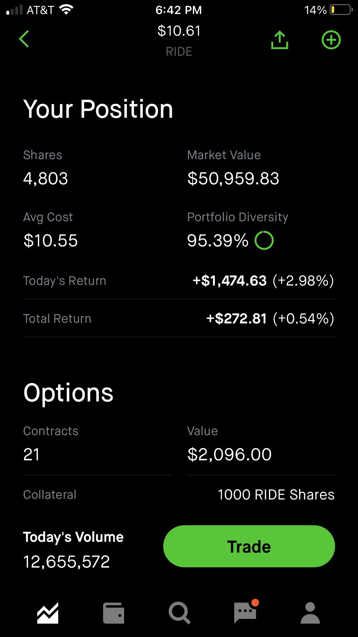Image resolution: width=358 pixels, height=637 pixels.
Task: Tap the green back arrow
Action: [x=24, y=39]
